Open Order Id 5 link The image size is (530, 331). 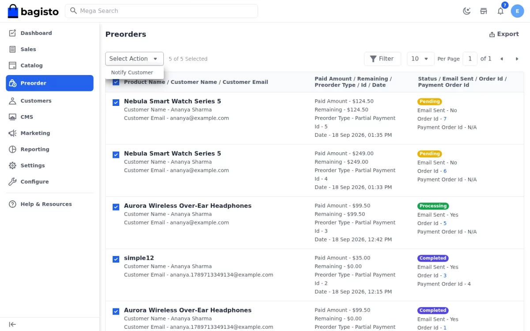point(445,223)
